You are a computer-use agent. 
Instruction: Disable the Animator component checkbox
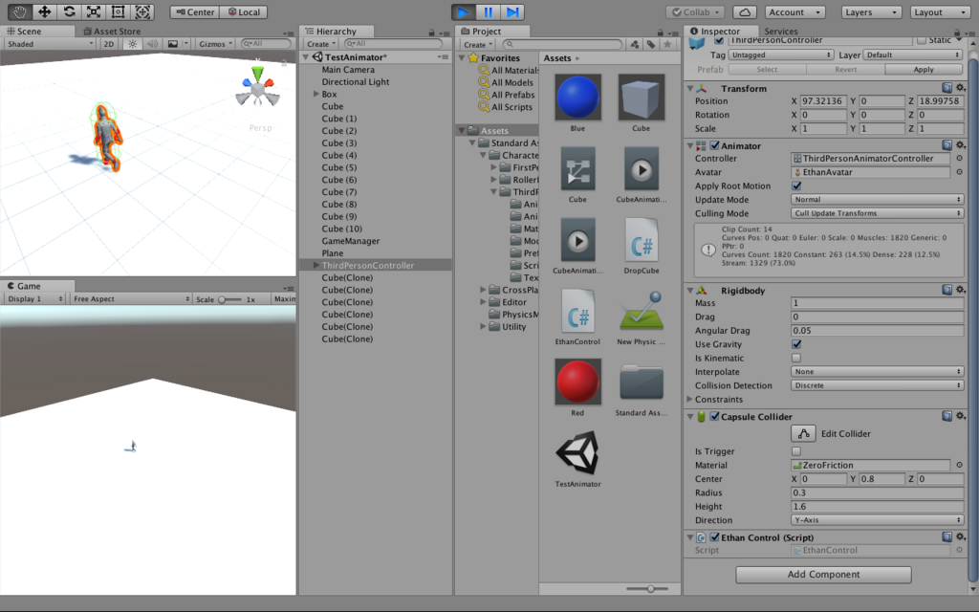tap(714, 145)
